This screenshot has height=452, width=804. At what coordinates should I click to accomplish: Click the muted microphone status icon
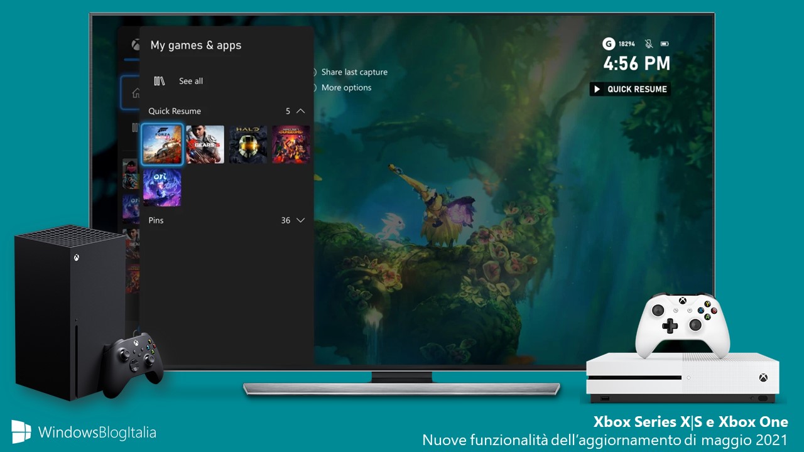pos(648,44)
